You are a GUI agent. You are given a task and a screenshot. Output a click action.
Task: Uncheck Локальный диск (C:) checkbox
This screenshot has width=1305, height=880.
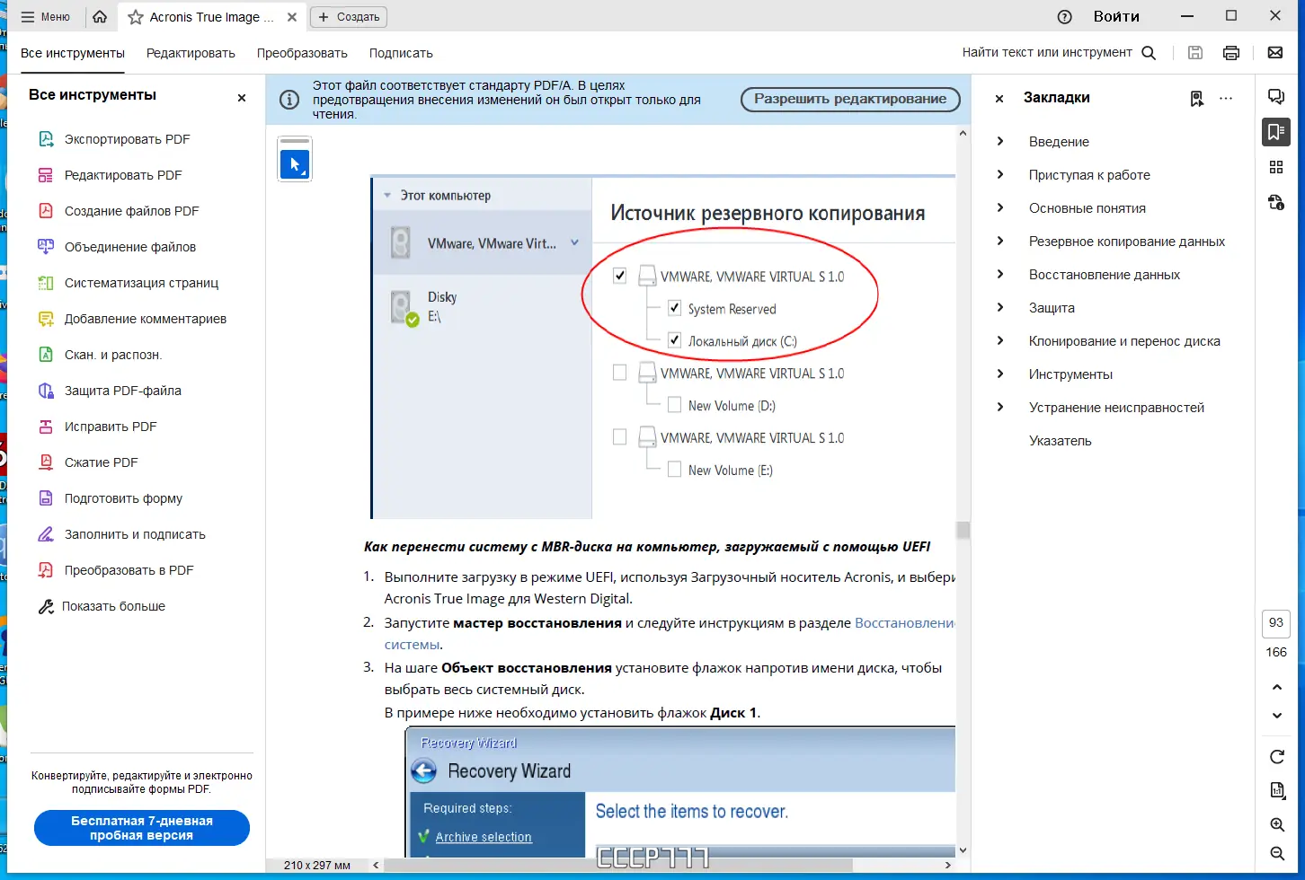coord(674,340)
